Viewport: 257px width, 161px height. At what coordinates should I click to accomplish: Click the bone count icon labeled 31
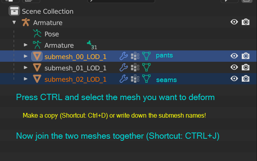(x=90, y=44)
